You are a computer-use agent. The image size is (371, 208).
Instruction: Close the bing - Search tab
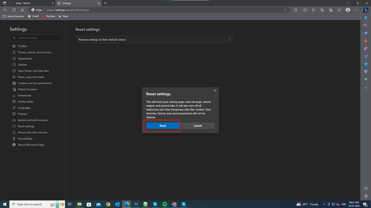(x=52, y=3)
